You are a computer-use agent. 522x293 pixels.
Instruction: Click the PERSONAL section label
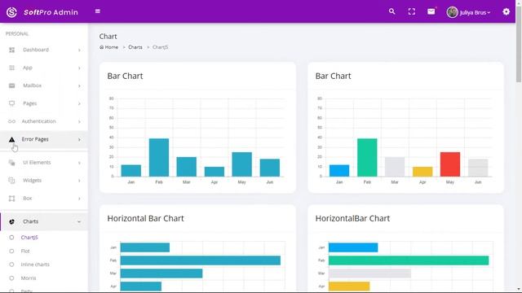point(17,34)
